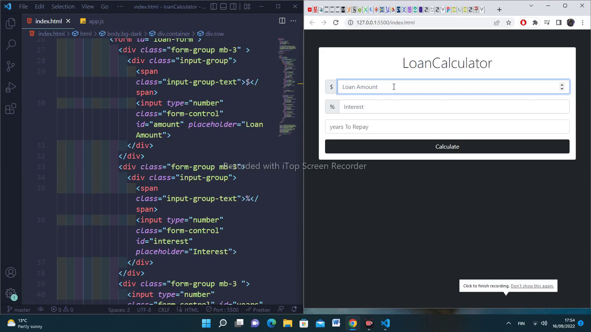The width and height of the screenshot is (591, 332).
Task: View site information for 127.0.0.1
Action: pos(351,23)
